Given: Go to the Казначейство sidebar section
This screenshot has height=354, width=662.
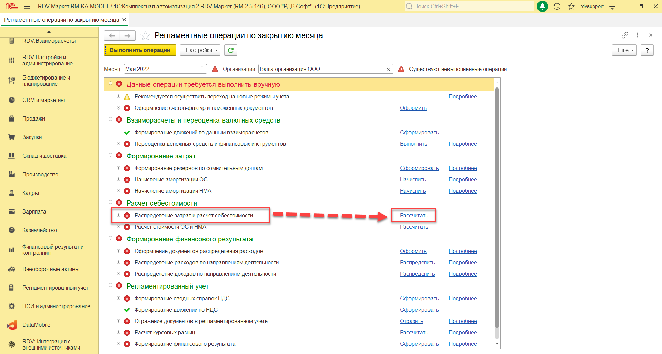Looking at the screenshot, I should (39, 230).
